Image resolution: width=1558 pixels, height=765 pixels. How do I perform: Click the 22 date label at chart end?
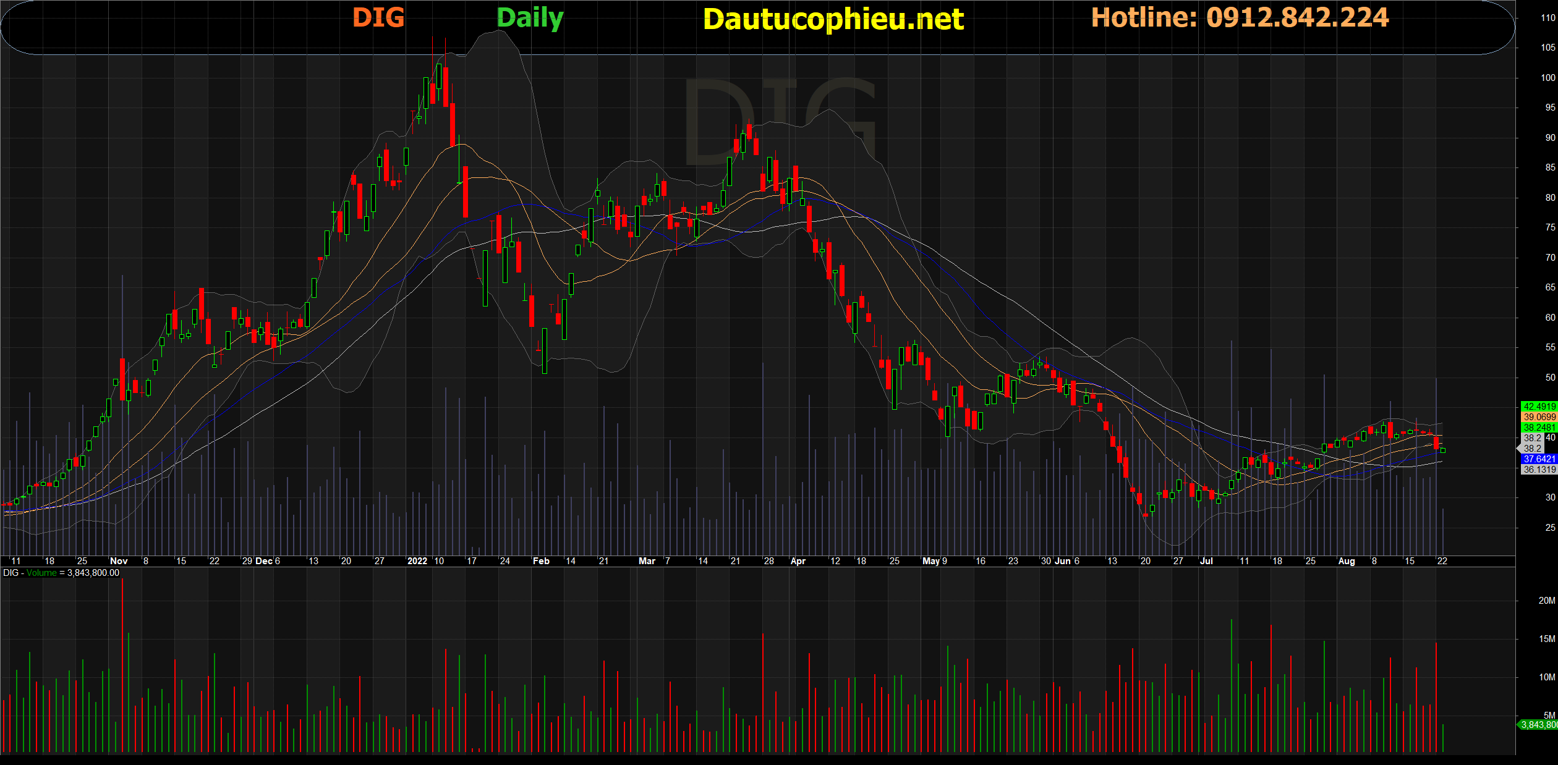tap(1442, 561)
